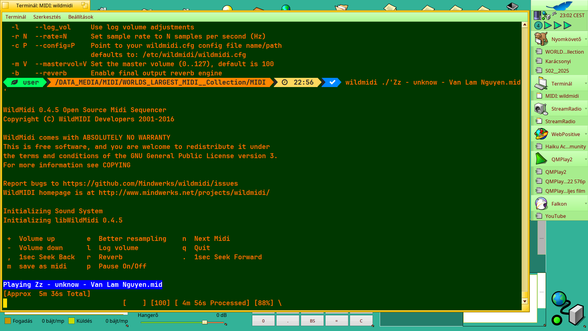Switch to the QMPlay2 window entry
Viewport: 588px width, 331px height.
(x=560, y=172)
